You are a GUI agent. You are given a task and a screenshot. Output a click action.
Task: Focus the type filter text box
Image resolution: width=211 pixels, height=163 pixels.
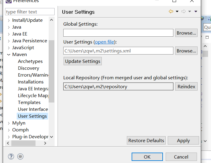30,12
